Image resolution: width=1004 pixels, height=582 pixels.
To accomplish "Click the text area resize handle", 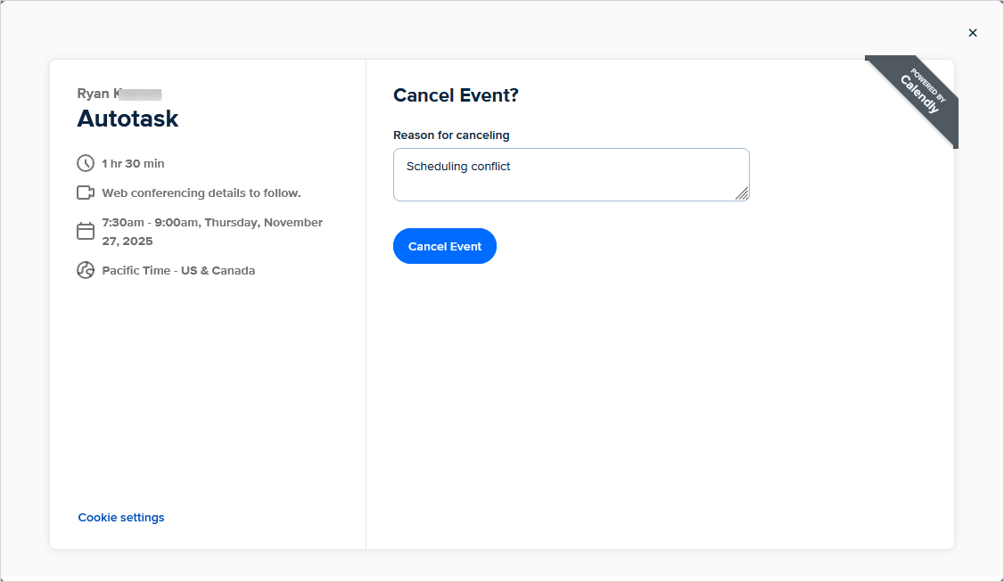I will [x=742, y=193].
